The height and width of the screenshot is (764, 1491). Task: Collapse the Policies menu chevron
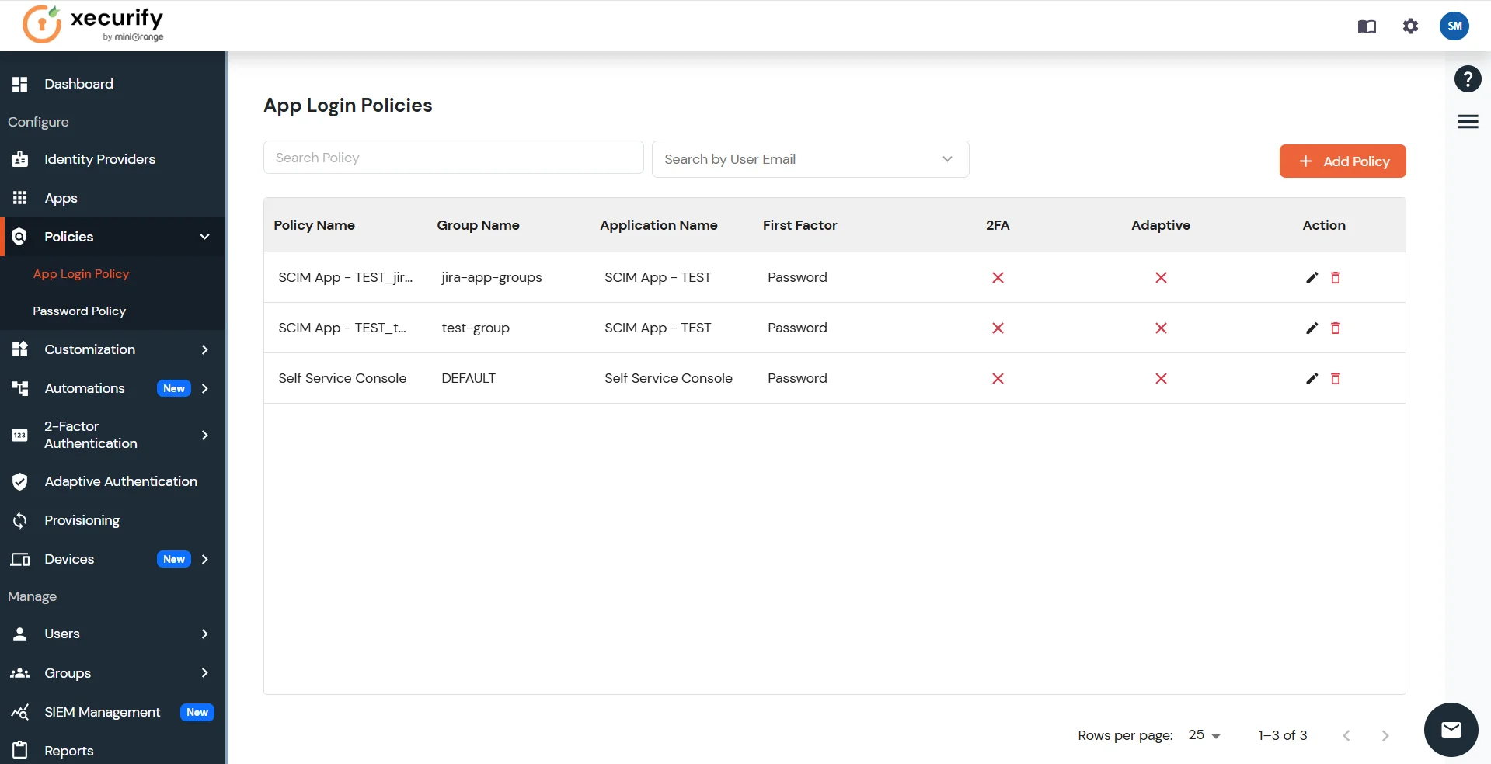coord(205,237)
